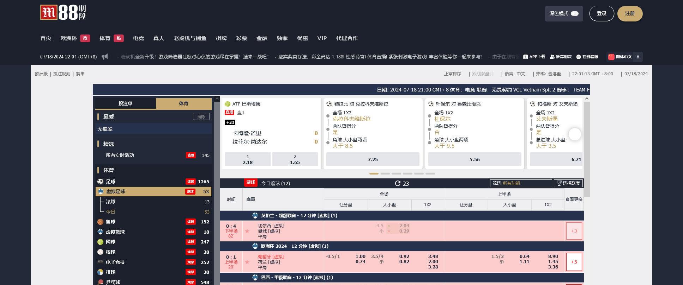683x285 pixels.
Task: Open the 简体中文 language dropdown
Action: (620, 57)
